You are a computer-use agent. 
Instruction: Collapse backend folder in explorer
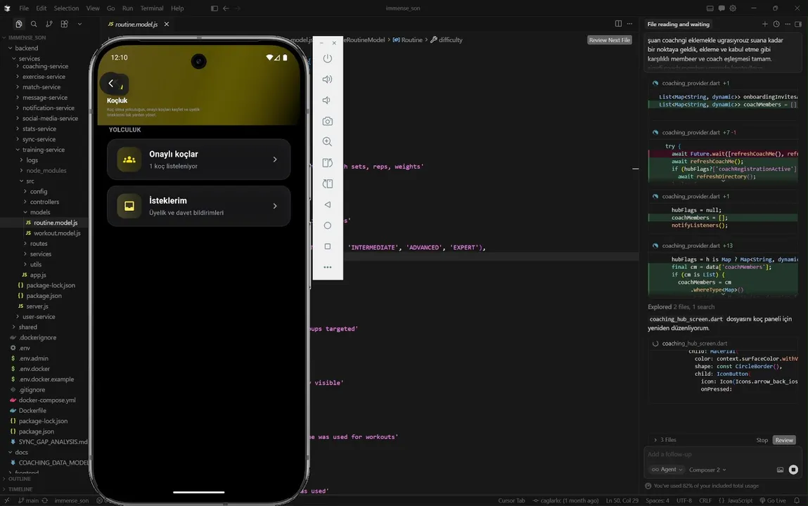tap(26, 48)
